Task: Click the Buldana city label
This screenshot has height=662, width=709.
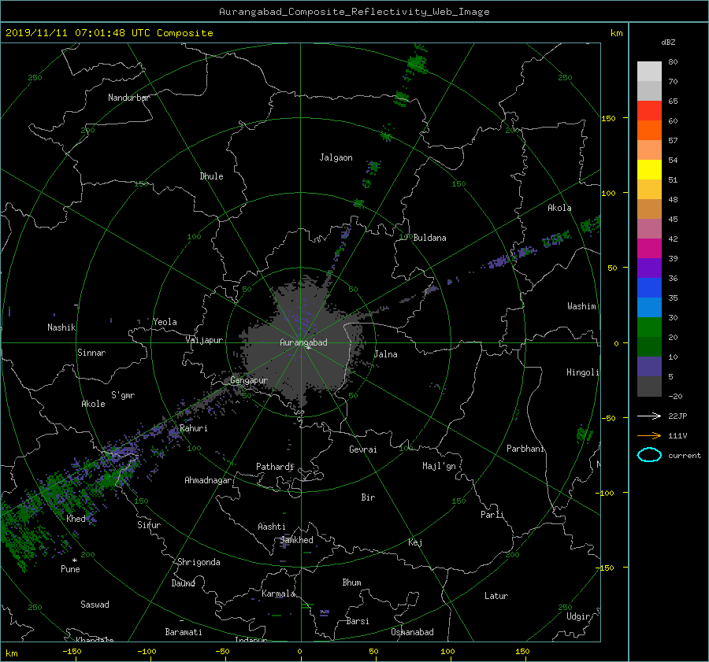Action: coord(429,238)
